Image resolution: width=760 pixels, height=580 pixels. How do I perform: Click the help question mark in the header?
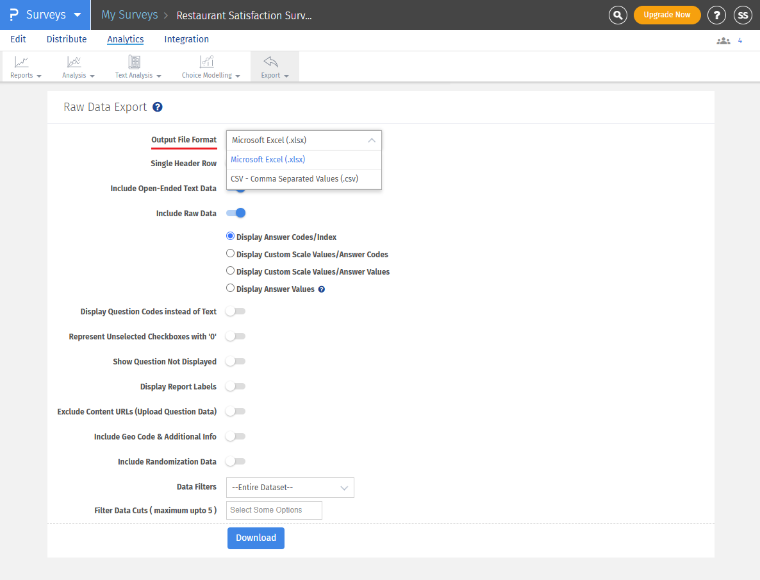pos(716,15)
